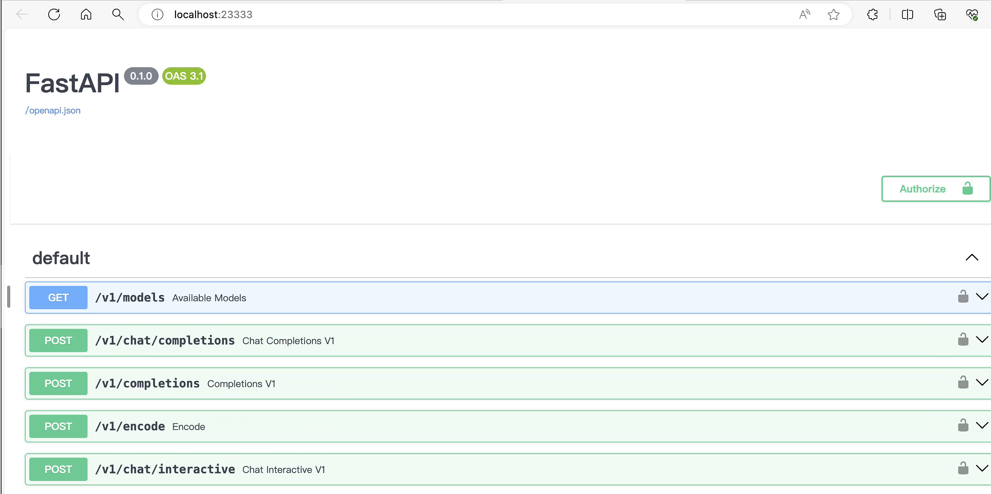Open the browser extensions puzzle icon
The image size is (991, 494).
[x=872, y=15]
